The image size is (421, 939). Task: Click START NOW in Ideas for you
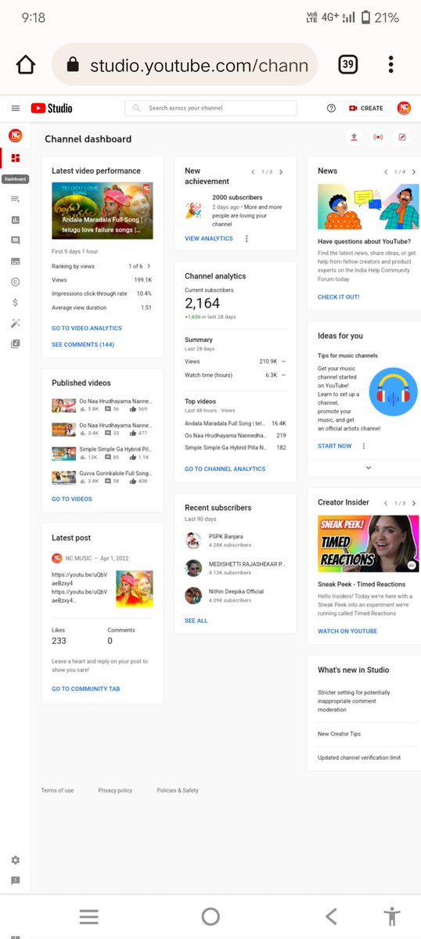[335, 446]
